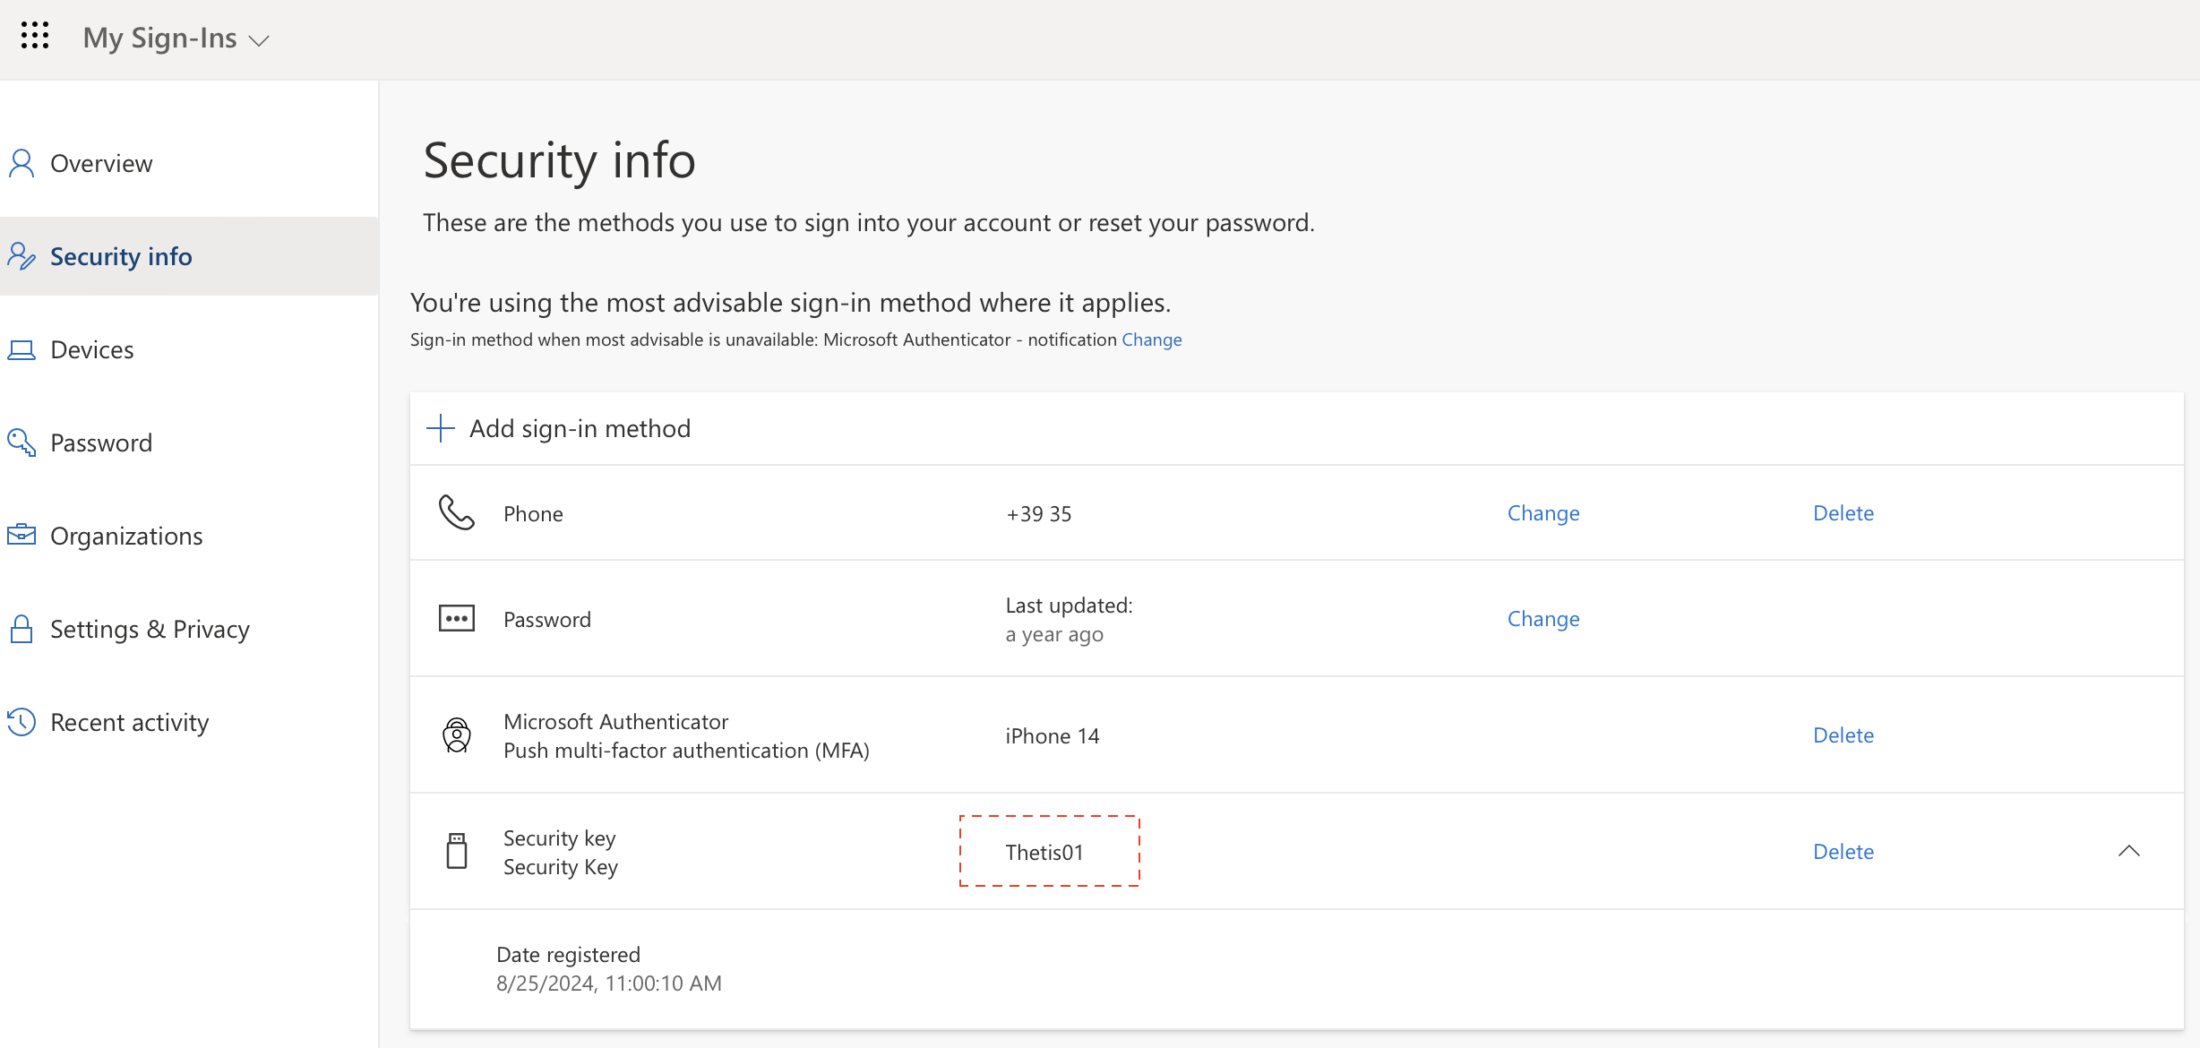Screen dimensions: 2200x1048
Task: Open the Recent activity page
Action: point(129,723)
